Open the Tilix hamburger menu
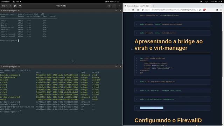The width and height of the screenshot is (224, 126). click(x=114, y=6)
